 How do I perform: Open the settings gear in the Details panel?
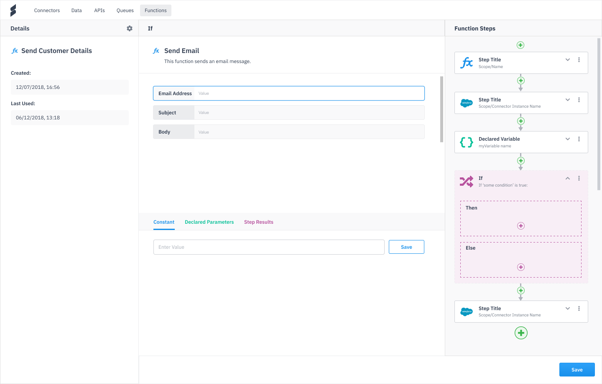coord(129,28)
